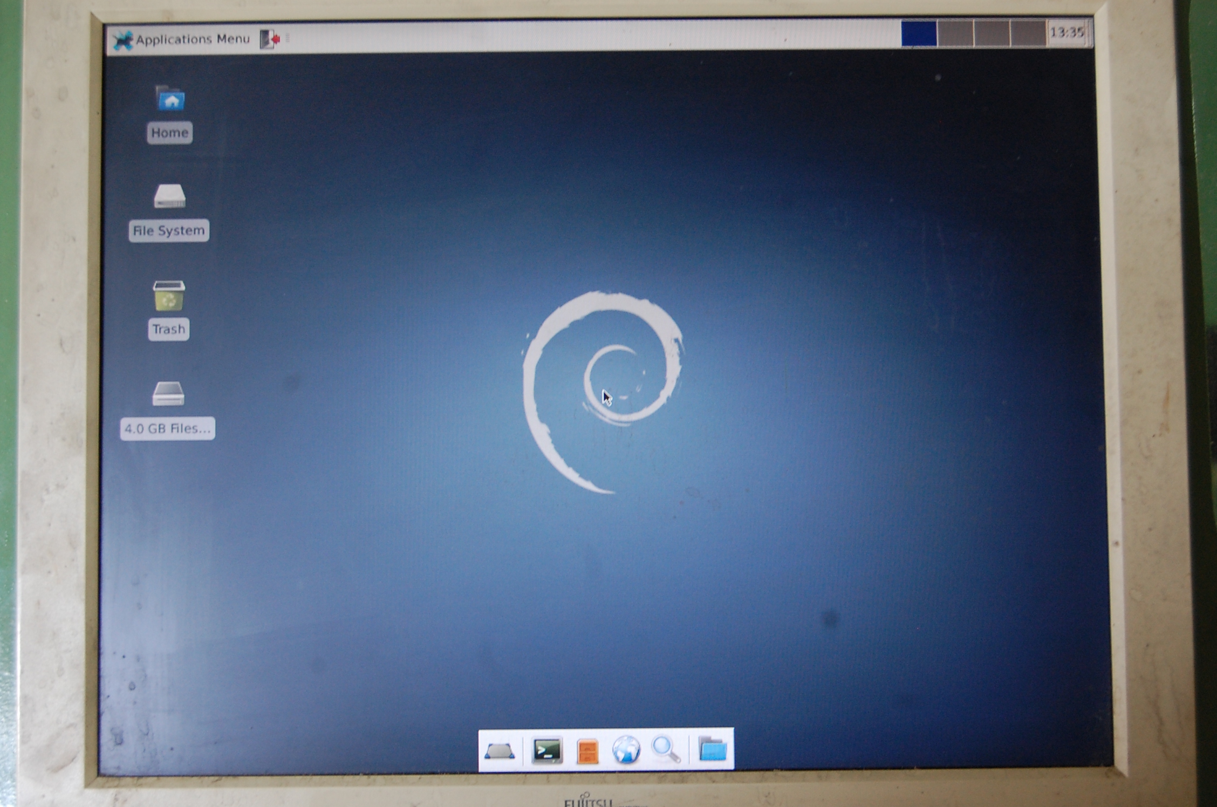Click the 13:35 clock

tap(1066, 33)
